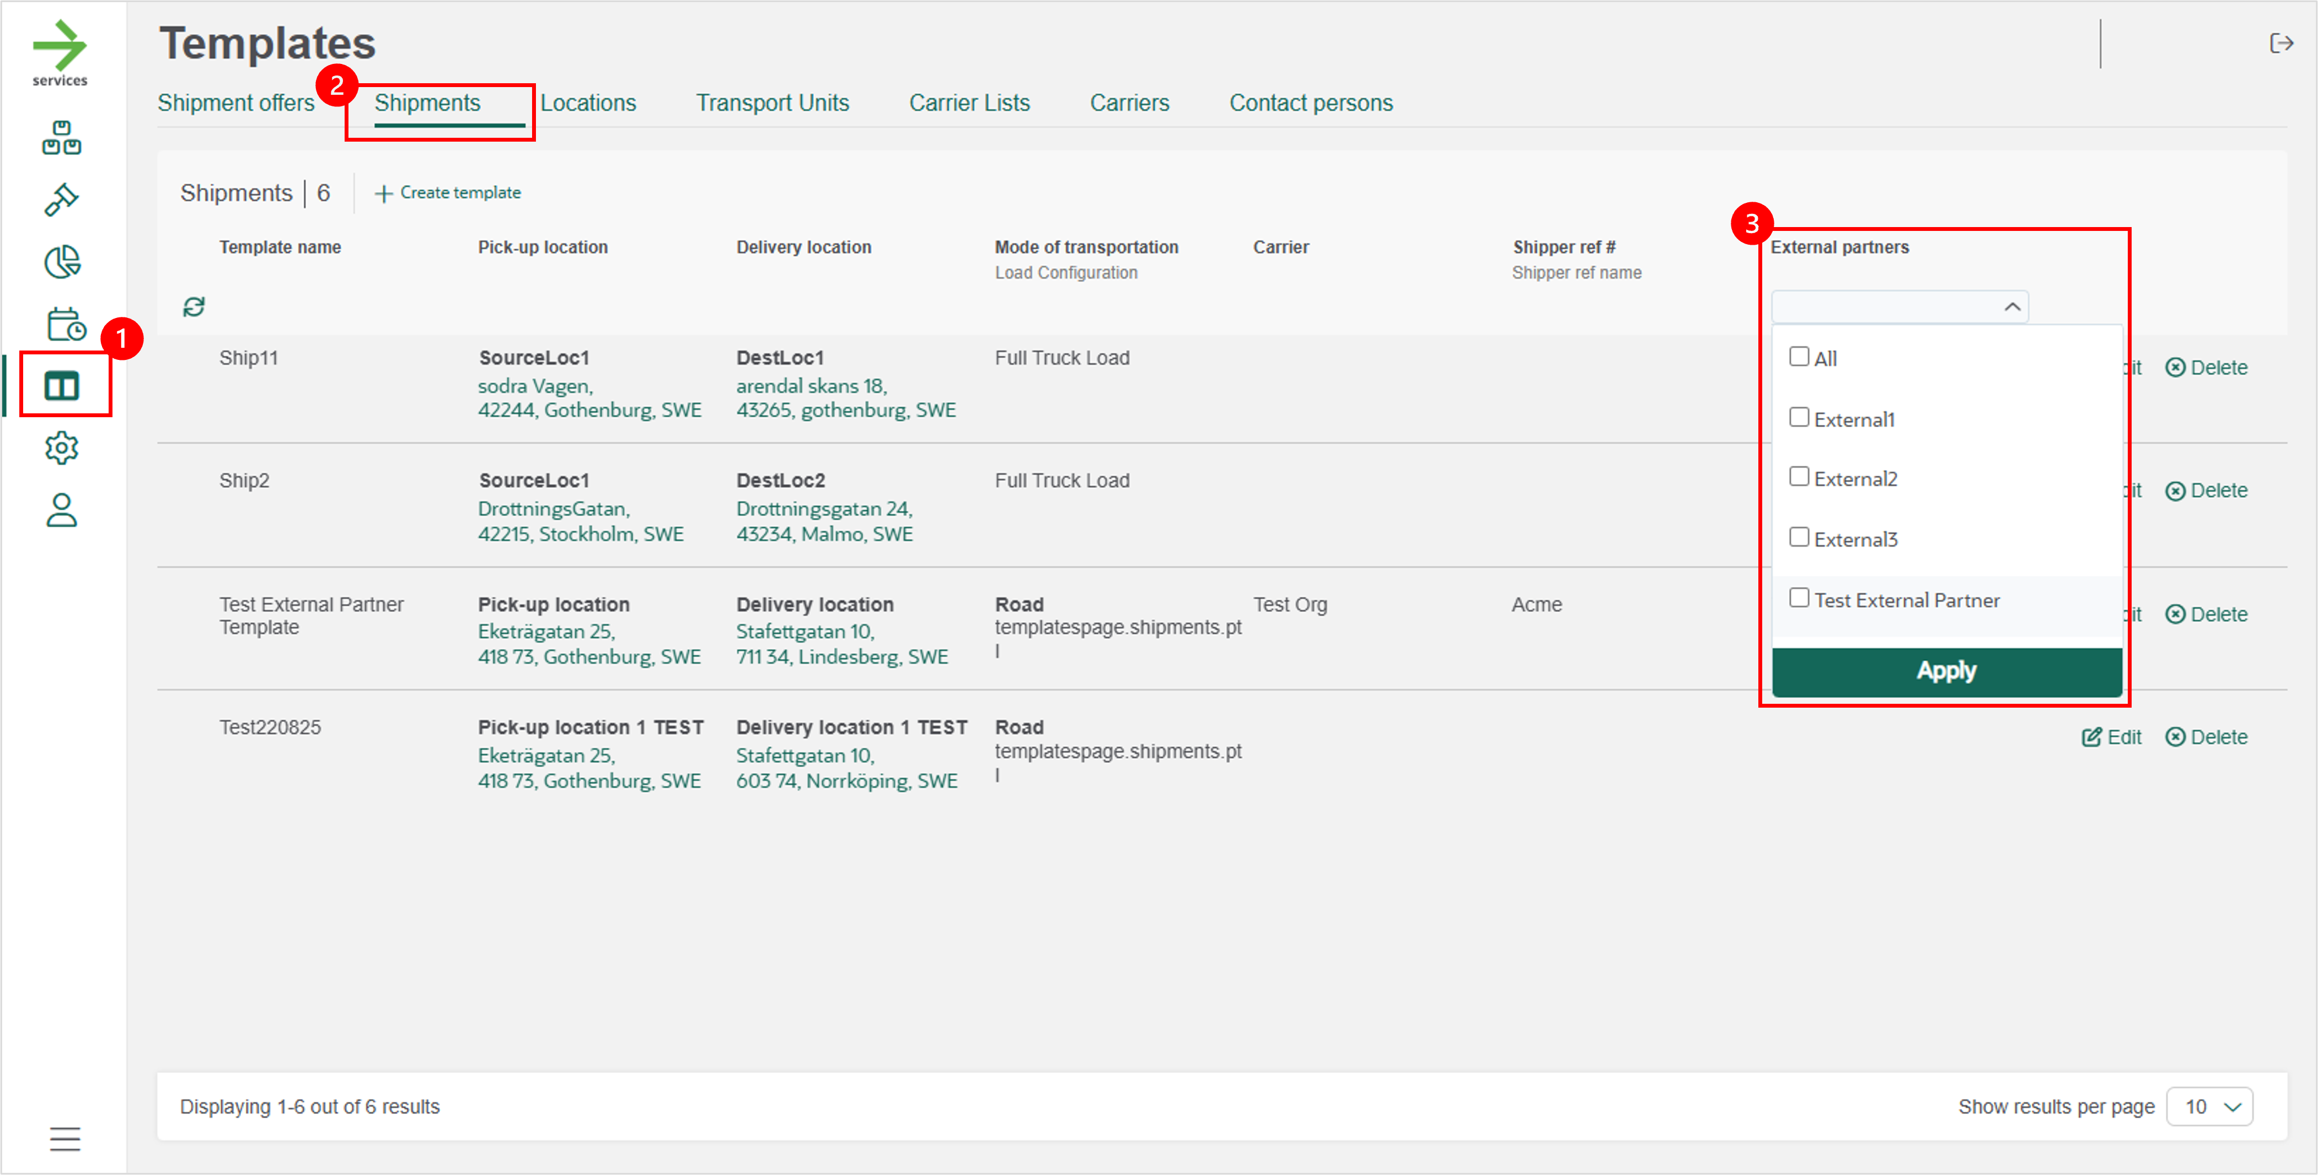This screenshot has width=2318, height=1175.
Task: Switch to the Contact persons tab
Action: tap(1311, 104)
